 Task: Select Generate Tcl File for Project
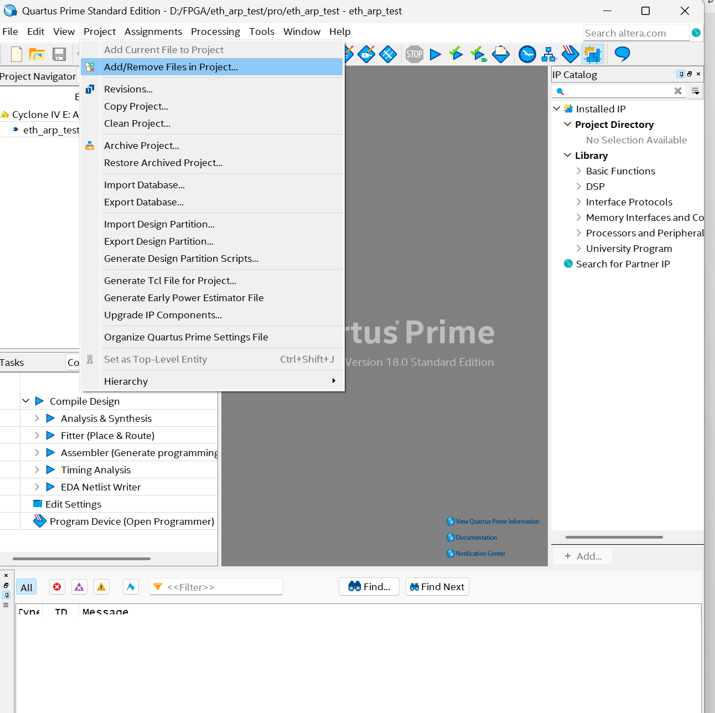[x=212, y=281]
